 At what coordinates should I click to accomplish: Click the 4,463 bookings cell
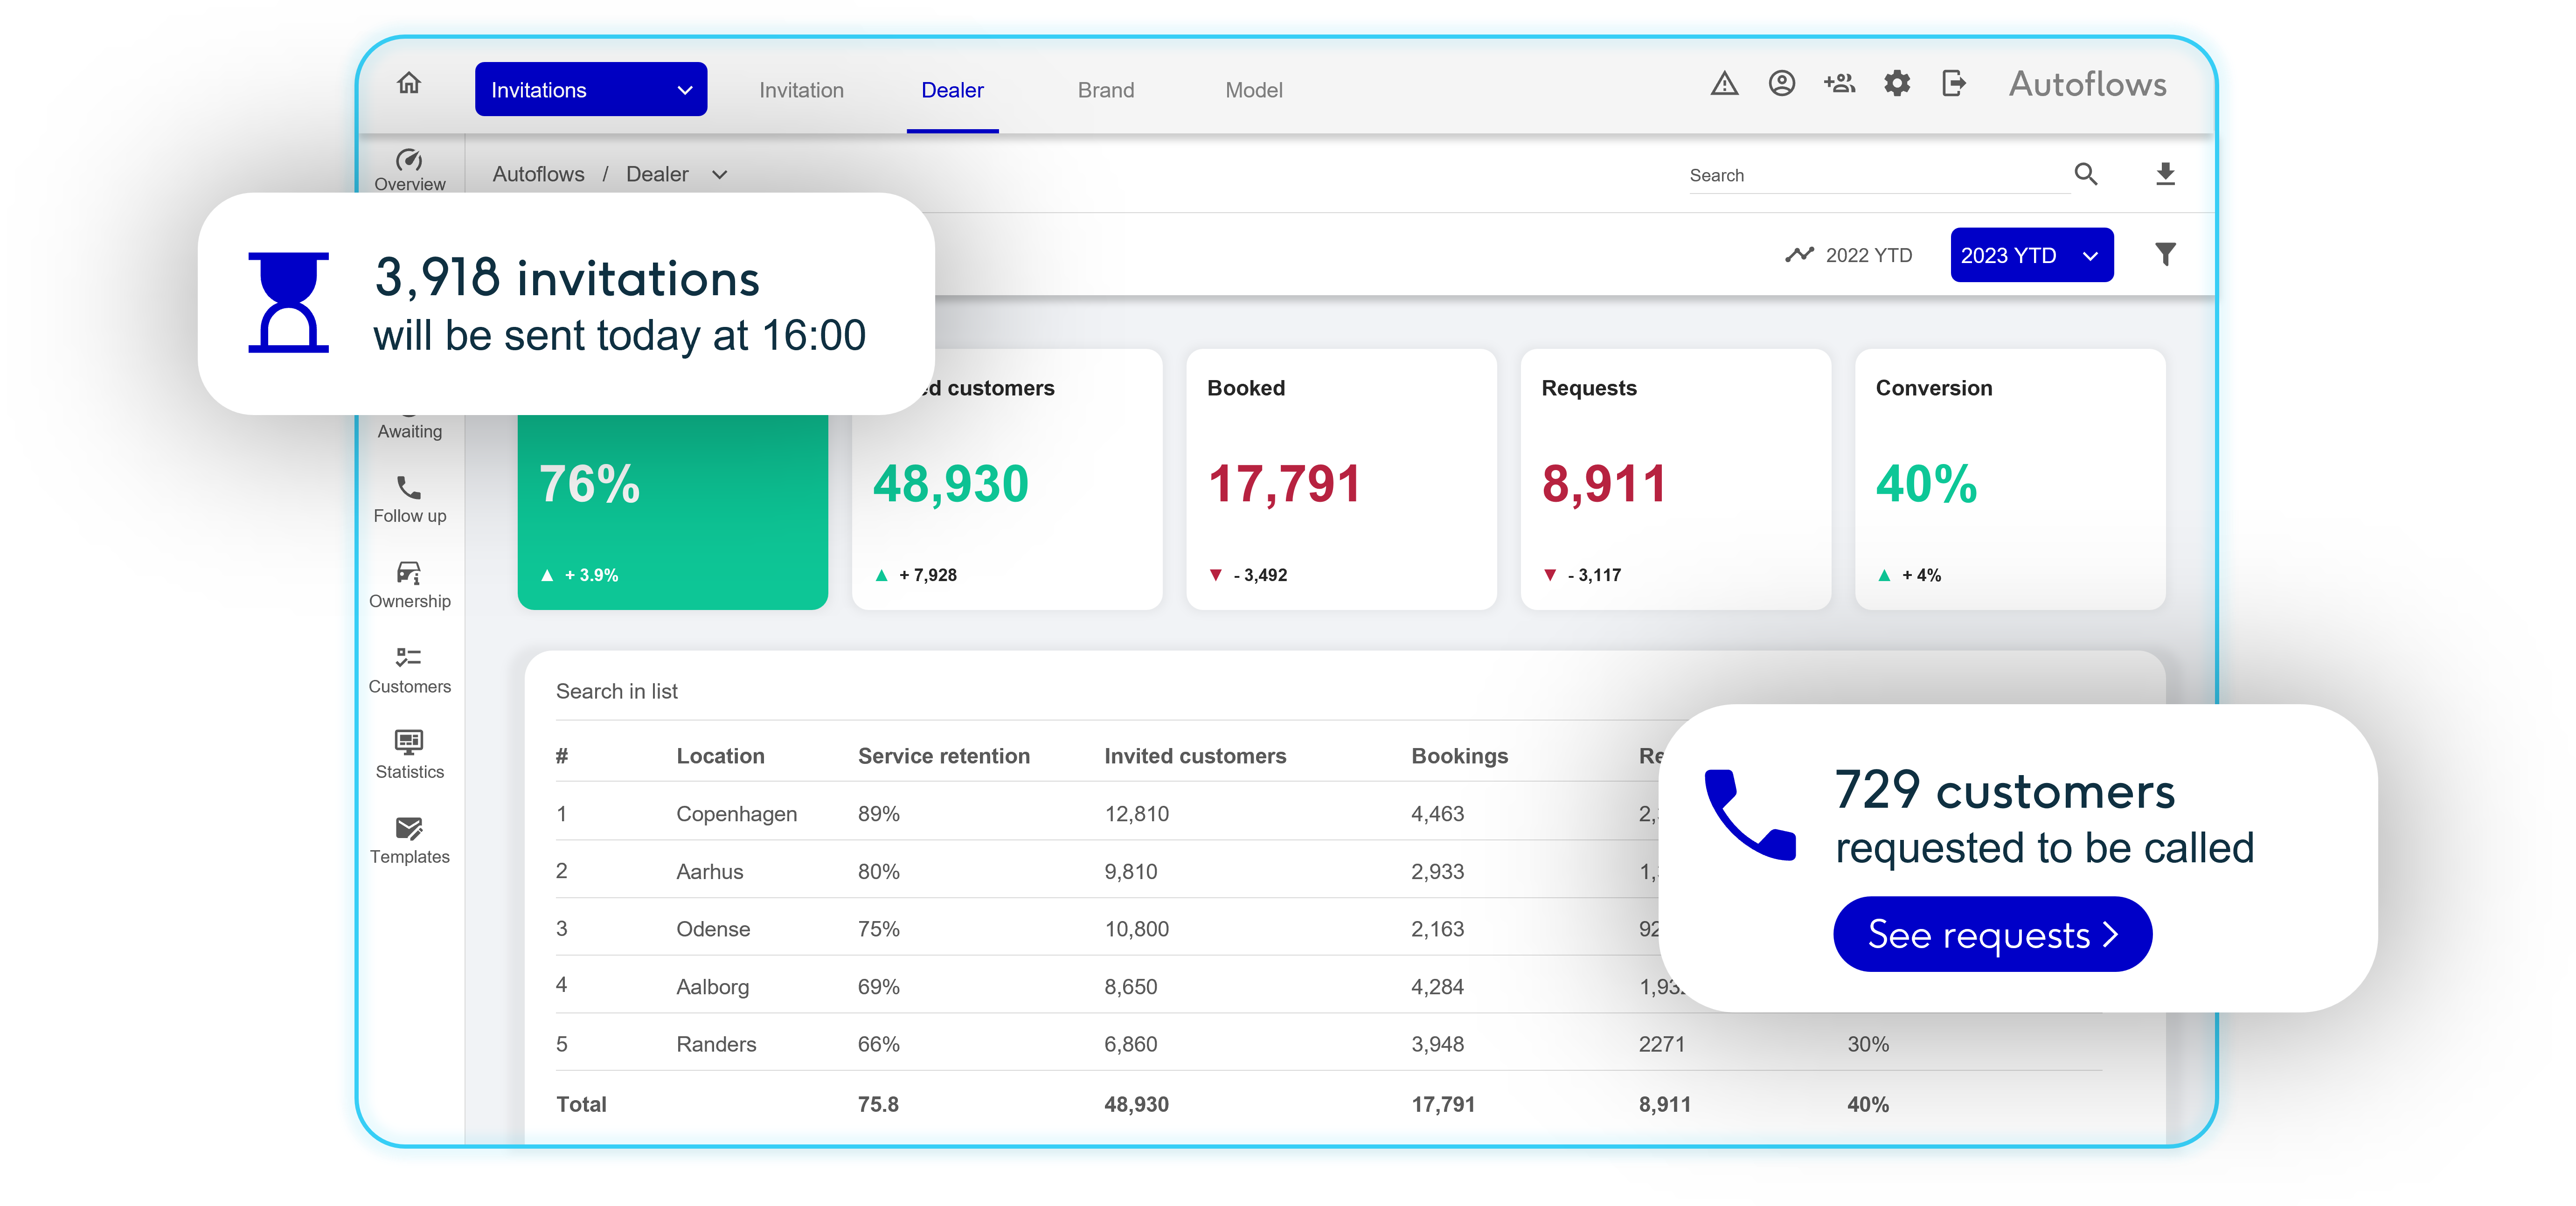(x=1437, y=814)
